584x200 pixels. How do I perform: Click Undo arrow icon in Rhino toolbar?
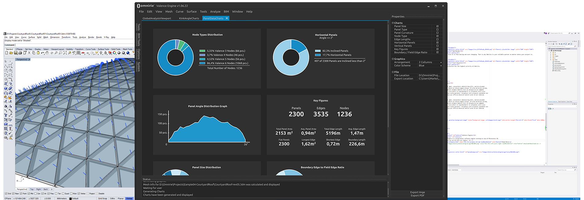tap(43, 53)
